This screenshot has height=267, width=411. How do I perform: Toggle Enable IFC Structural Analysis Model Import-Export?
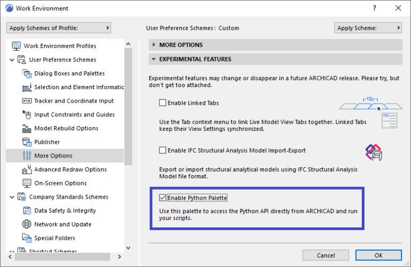click(163, 151)
